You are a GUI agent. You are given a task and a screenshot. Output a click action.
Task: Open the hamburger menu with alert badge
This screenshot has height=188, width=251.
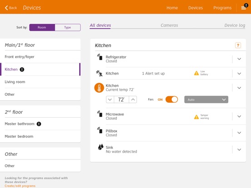tap(244, 8)
